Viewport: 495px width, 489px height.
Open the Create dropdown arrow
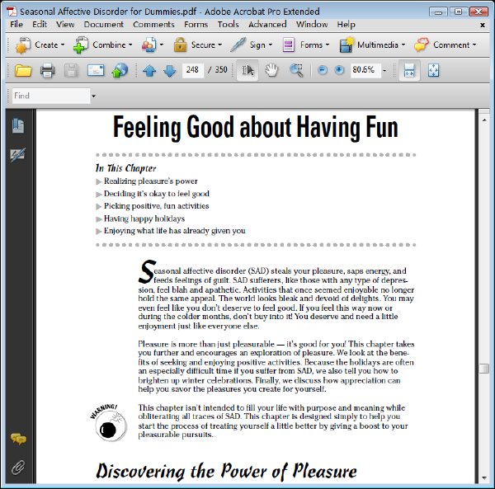click(63, 45)
